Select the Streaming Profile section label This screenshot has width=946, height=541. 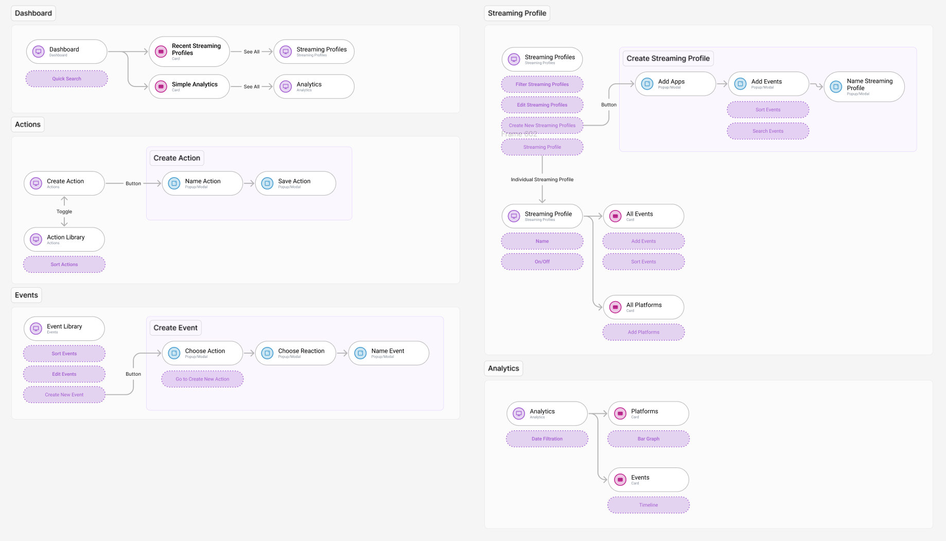pyautogui.click(x=517, y=13)
